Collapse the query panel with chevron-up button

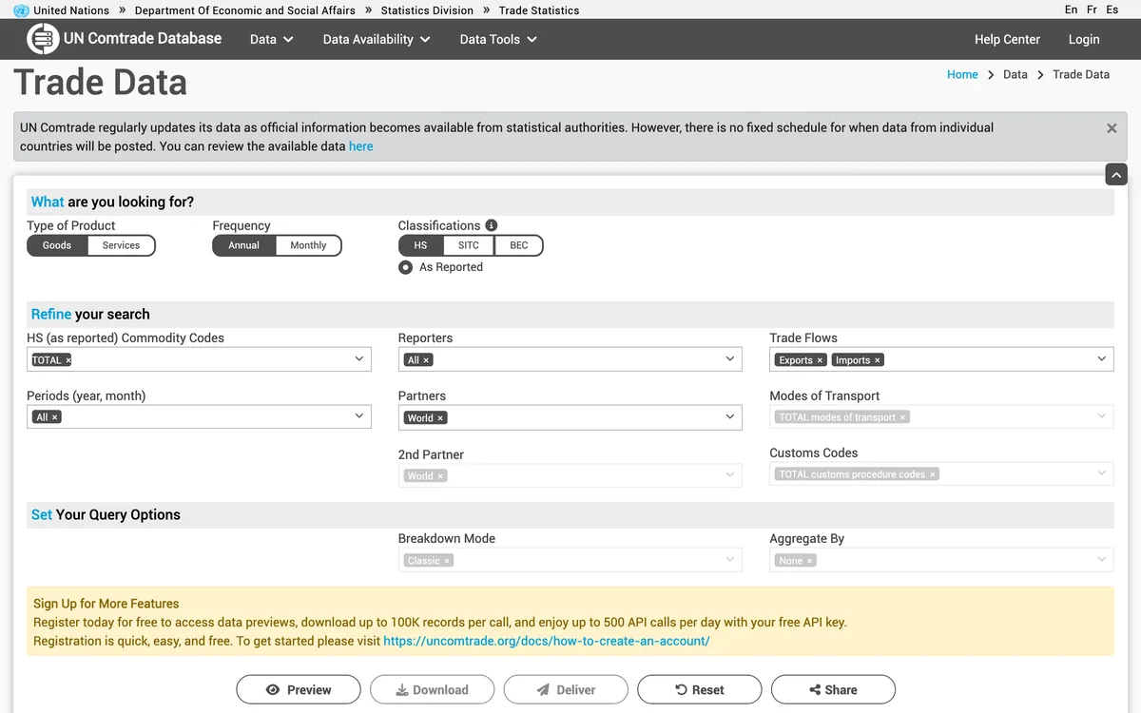[1116, 175]
